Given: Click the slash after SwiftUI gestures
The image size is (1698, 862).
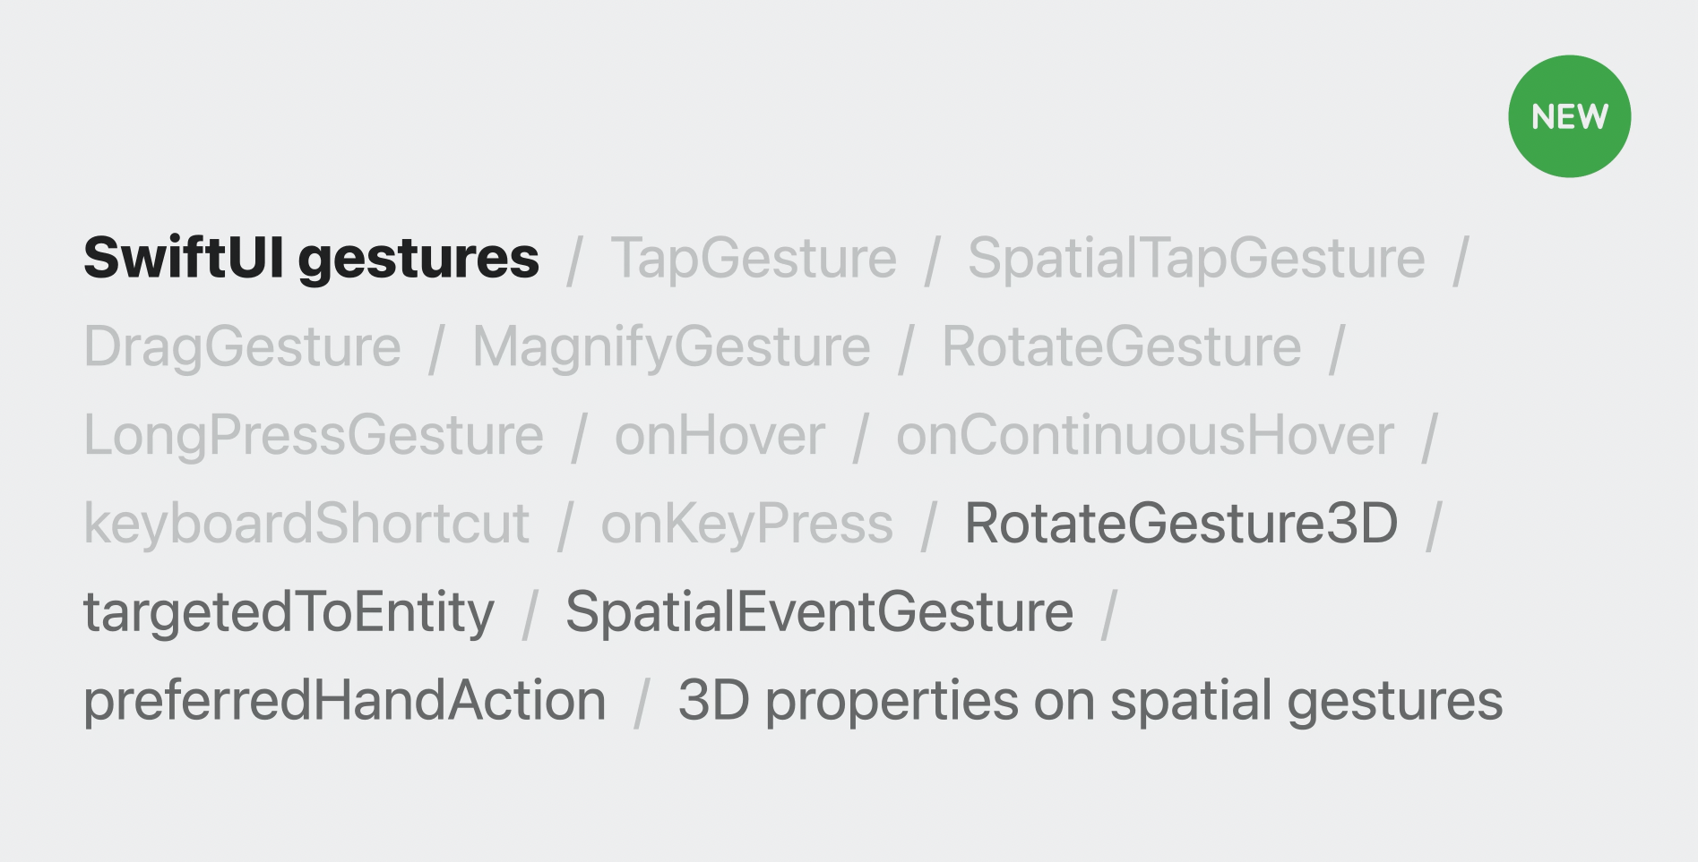Looking at the screenshot, I should 574,260.
